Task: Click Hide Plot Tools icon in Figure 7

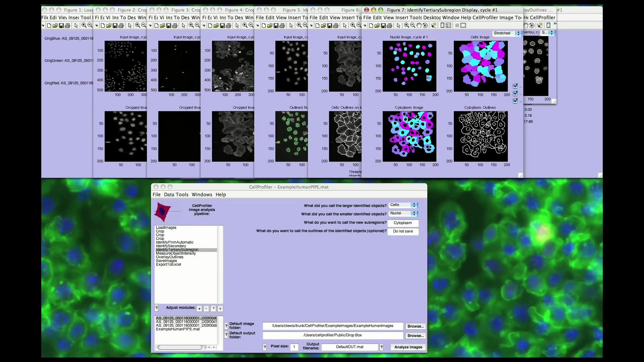Action: (457, 25)
